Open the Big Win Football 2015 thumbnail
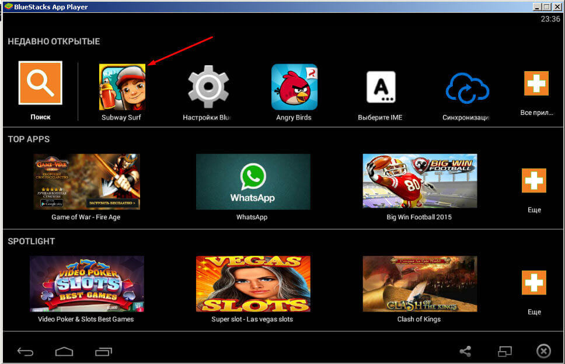Screen dimensions: 565x364 (x=420, y=181)
